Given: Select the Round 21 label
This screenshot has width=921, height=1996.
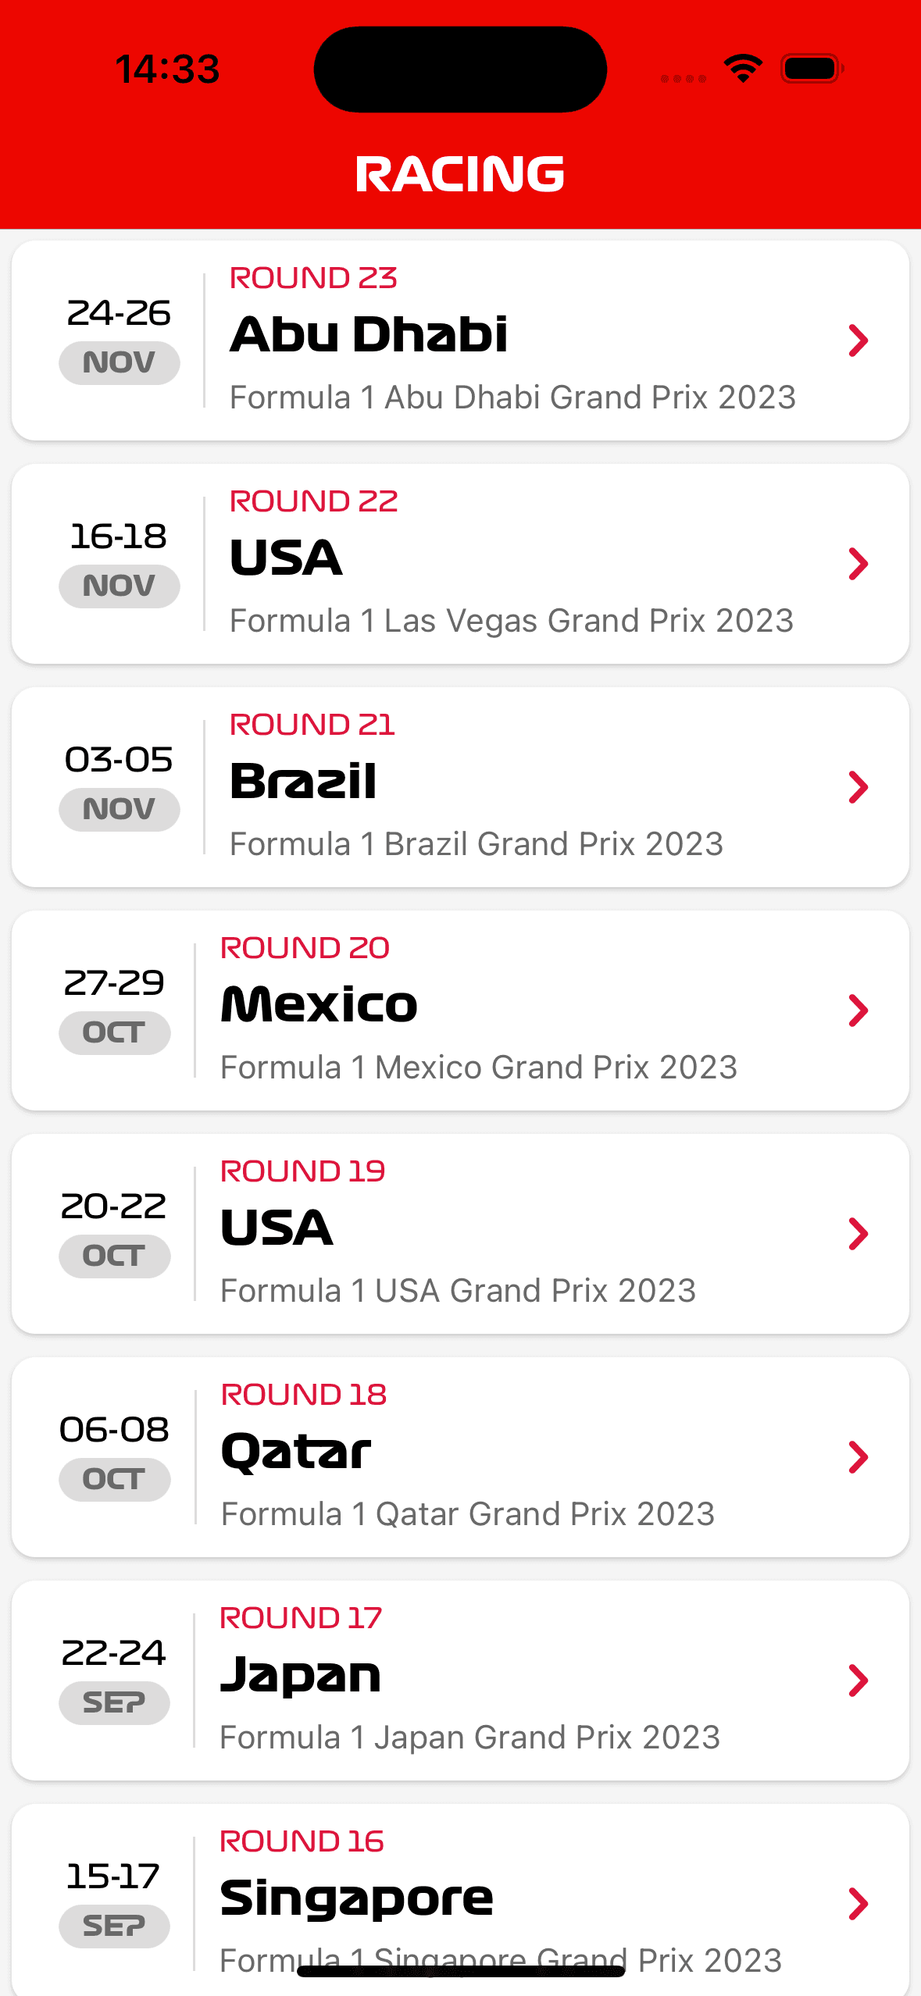Looking at the screenshot, I should pyautogui.click(x=312, y=725).
